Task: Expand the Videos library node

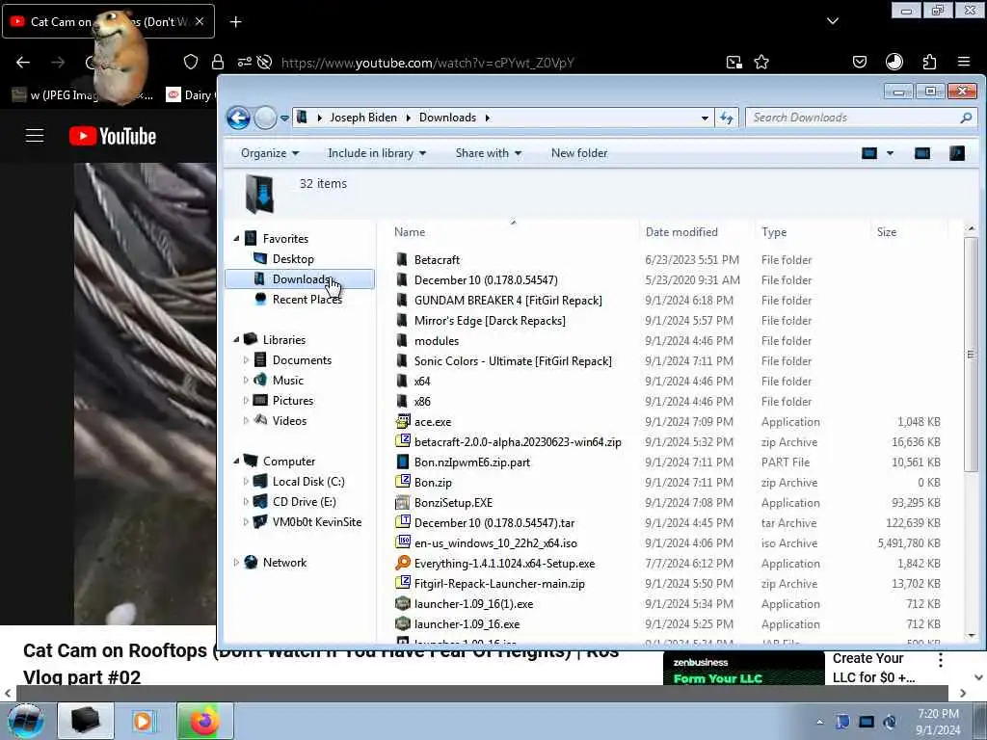Action: [x=246, y=420]
